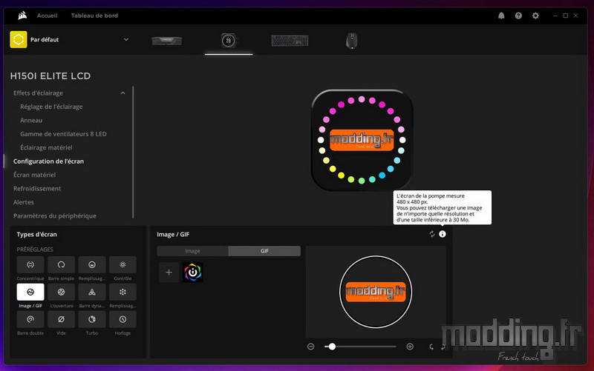Click the Types d'écran panel title
594x371 pixels.
point(36,234)
